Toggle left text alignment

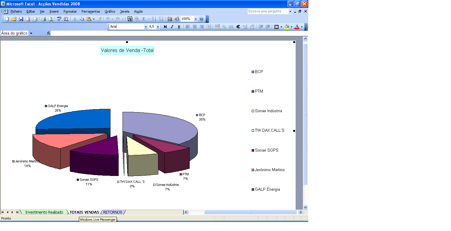(x=188, y=27)
